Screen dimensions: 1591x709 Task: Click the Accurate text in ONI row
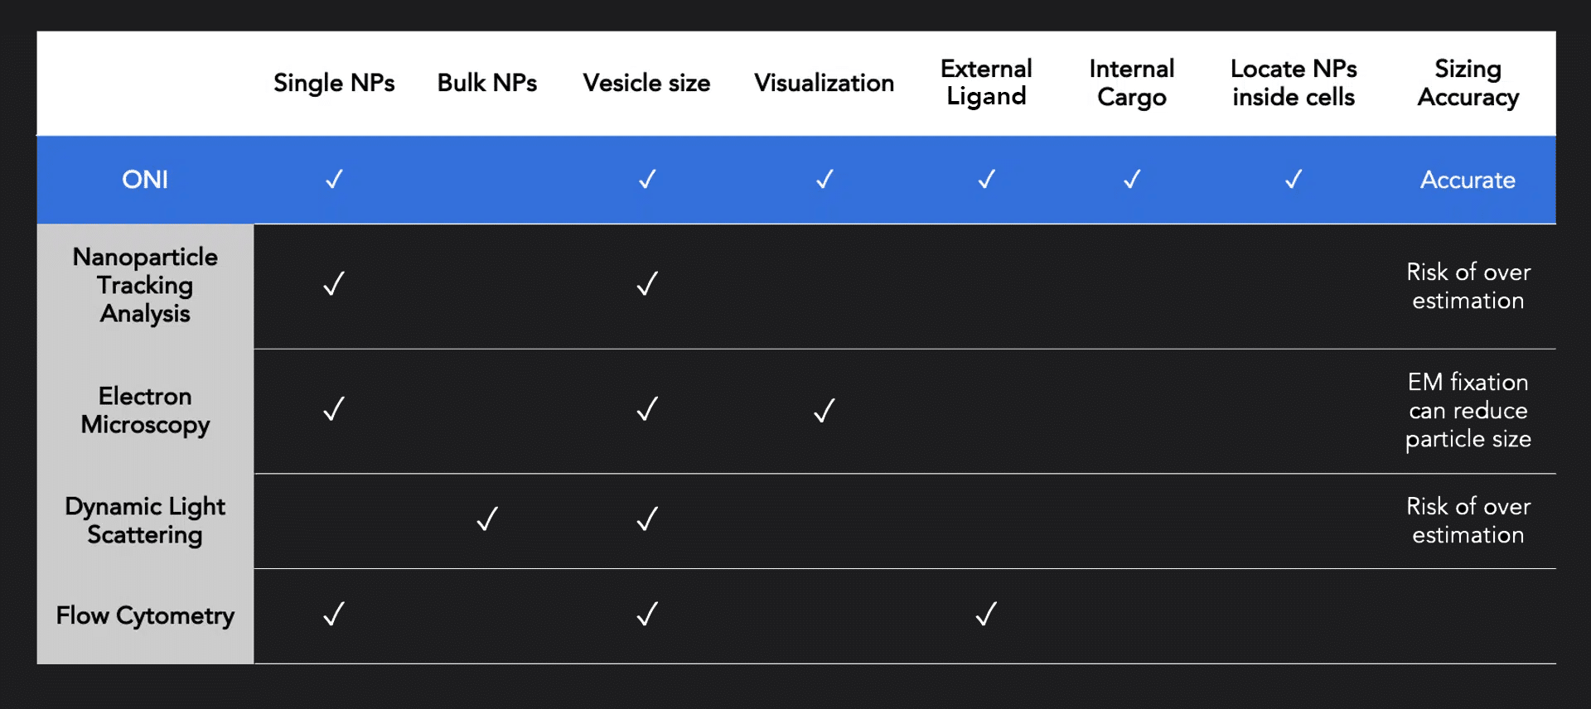(1468, 180)
